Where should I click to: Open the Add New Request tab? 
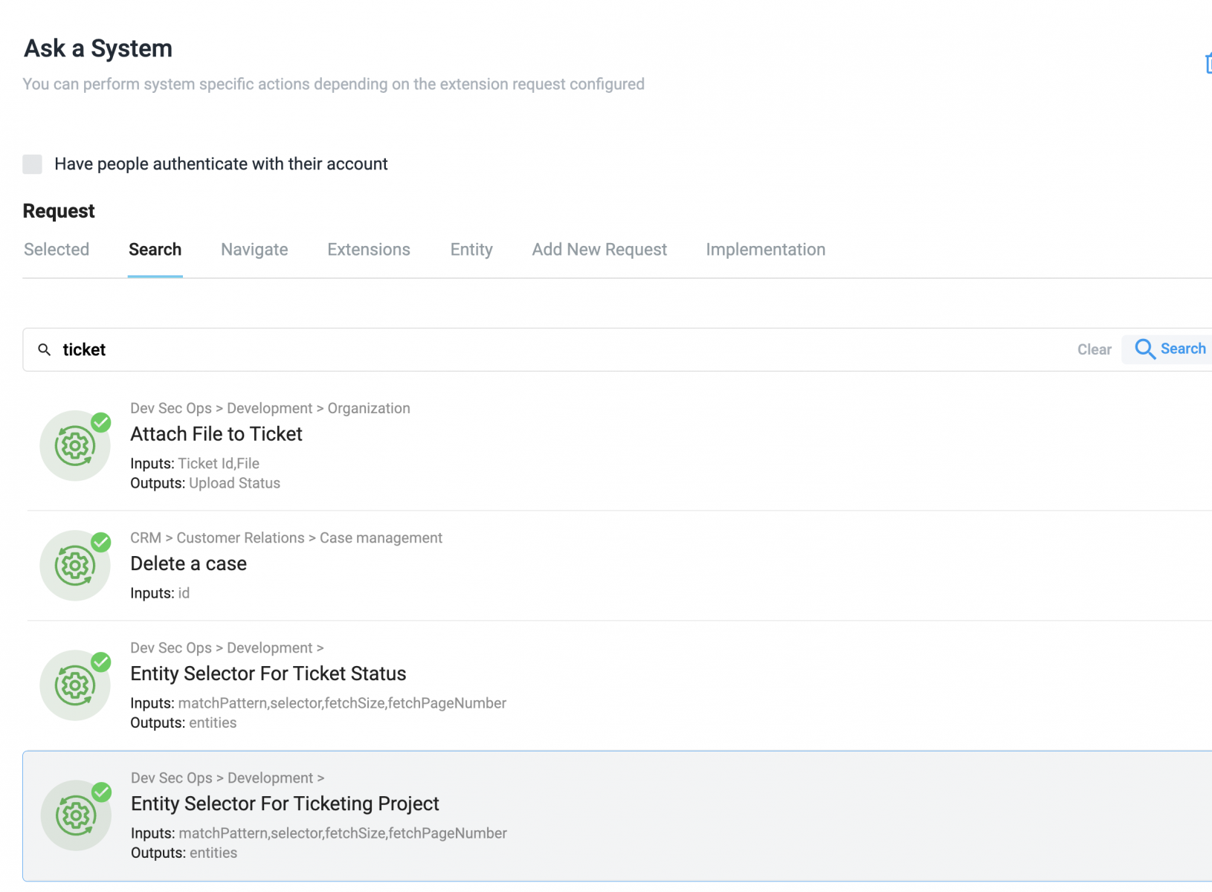[x=599, y=250]
